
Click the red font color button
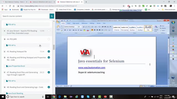[x=88, y=30]
